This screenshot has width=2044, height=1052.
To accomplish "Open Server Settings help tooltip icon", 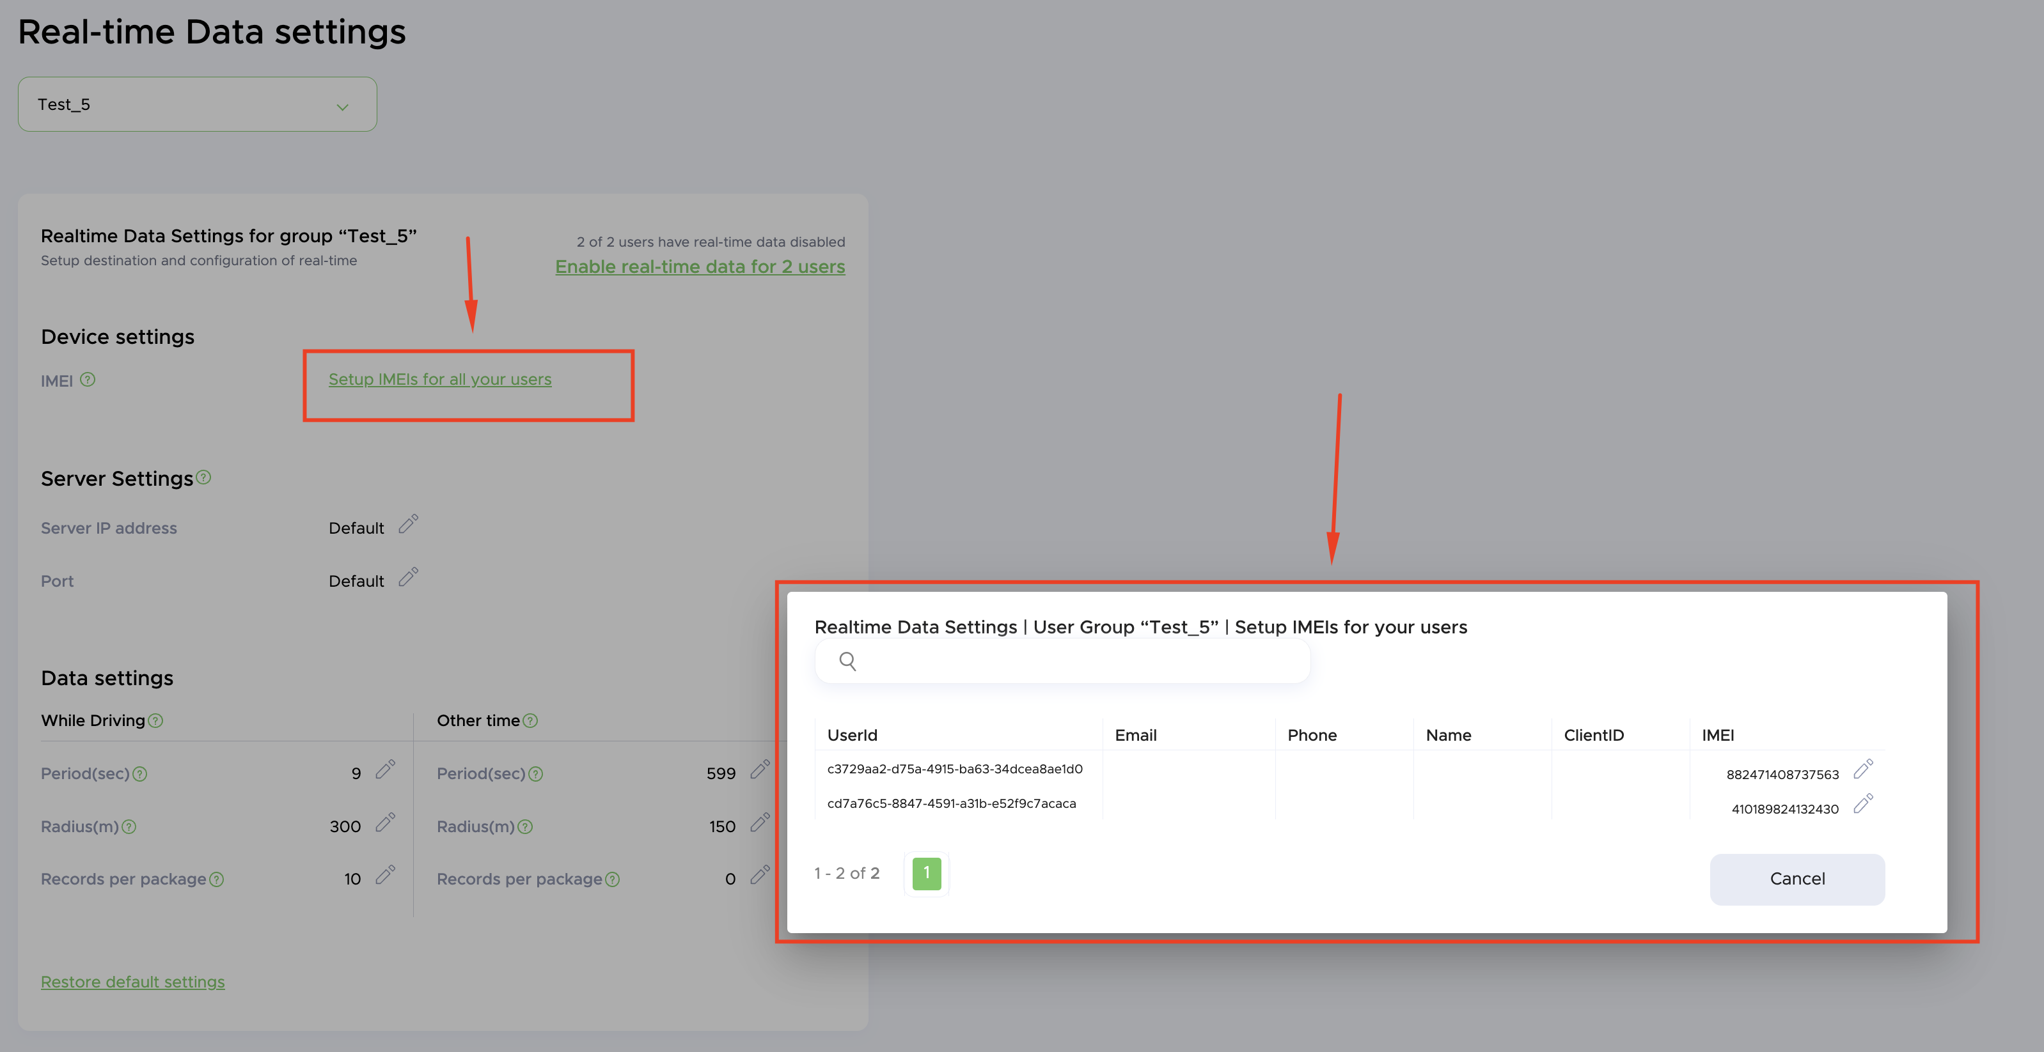I will 203,477.
